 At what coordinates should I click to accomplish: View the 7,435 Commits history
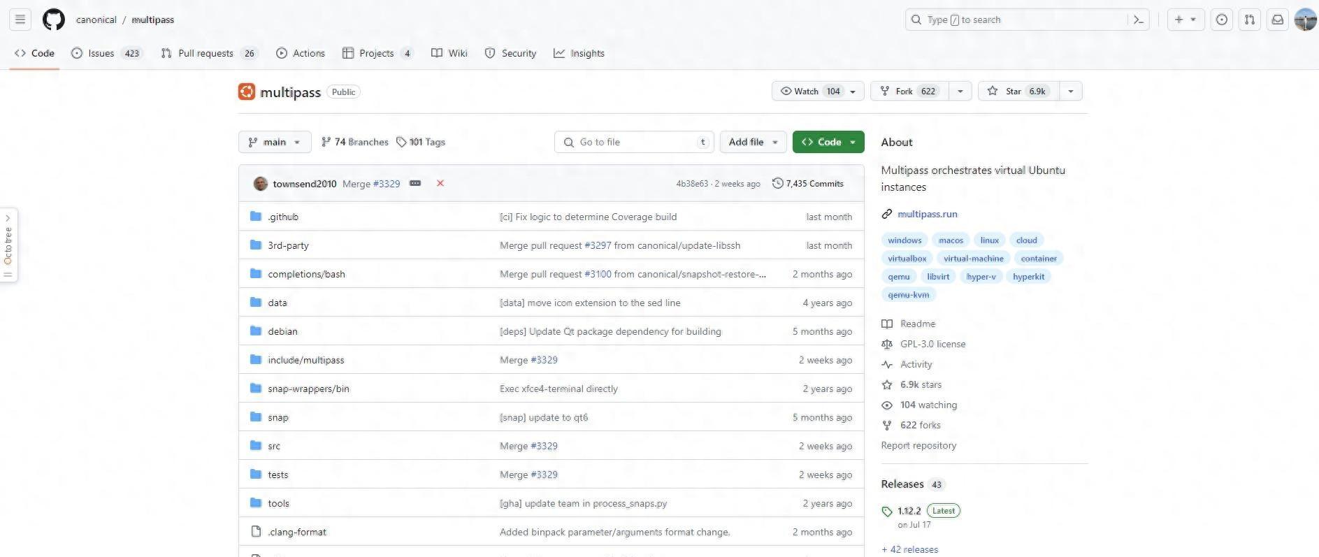click(x=808, y=184)
